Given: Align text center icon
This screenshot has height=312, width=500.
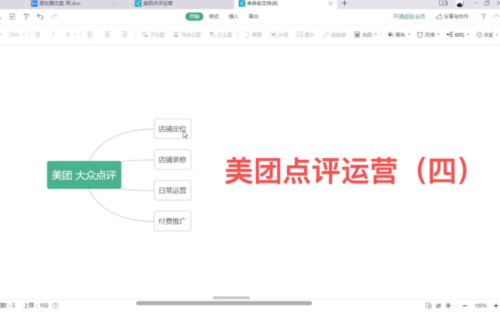Looking at the screenshot, I should (107, 35).
